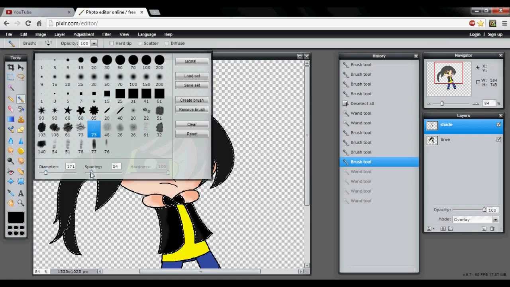Select the Pencil tool

pos(11,99)
